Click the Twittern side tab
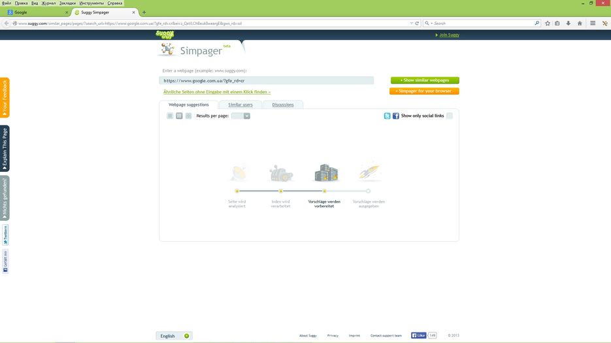This screenshot has height=343, width=611. (5, 235)
